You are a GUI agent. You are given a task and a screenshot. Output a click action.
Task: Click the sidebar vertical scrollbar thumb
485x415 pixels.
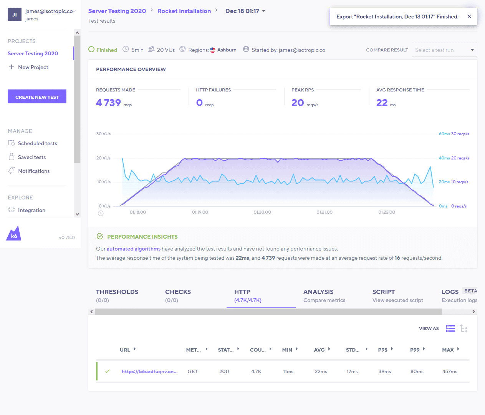78,99
